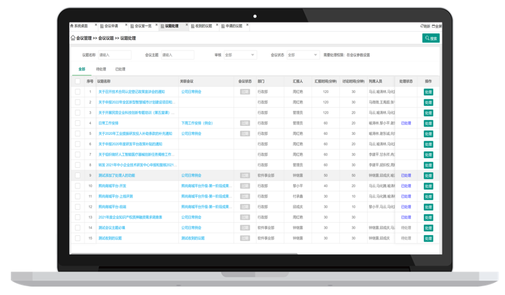Select the 全部 filter tab

click(x=82, y=69)
